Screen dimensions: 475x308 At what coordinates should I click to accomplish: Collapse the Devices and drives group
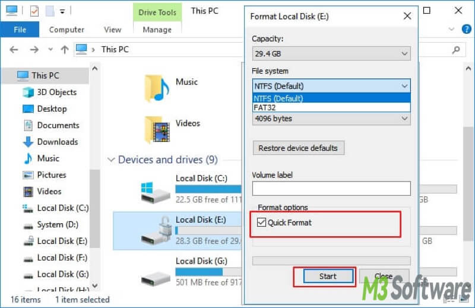tap(111, 160)
